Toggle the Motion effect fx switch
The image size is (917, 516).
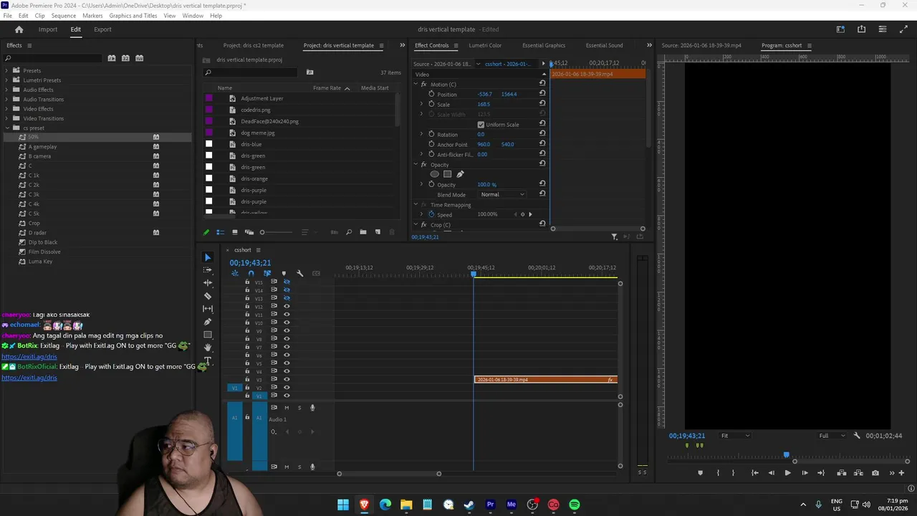(423, 85)
